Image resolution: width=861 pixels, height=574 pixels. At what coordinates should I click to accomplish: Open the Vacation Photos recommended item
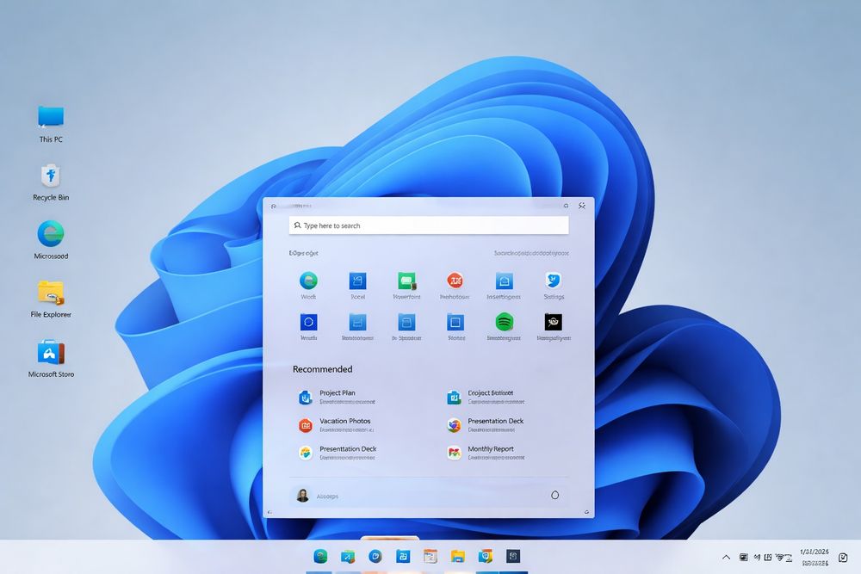[x=336, y=425]
